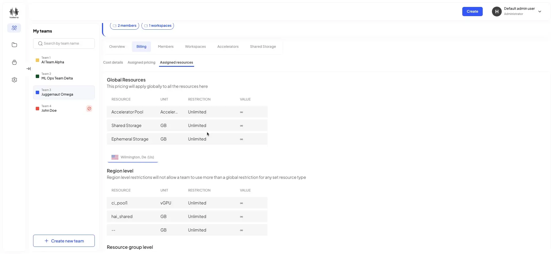The image size is (553, 254).
Task: Open the Cost details sub-tab
Action: click(113, 62)
